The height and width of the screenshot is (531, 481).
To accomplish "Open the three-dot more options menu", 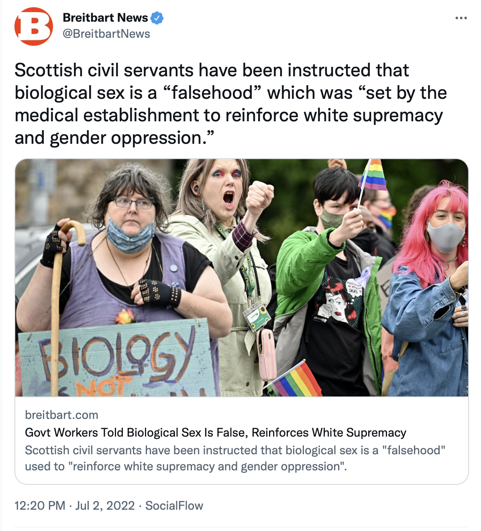I will tap(461, 18).
